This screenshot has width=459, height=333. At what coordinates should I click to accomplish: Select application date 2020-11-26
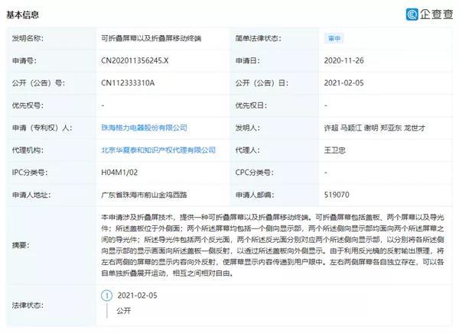(x=343, y=60)
